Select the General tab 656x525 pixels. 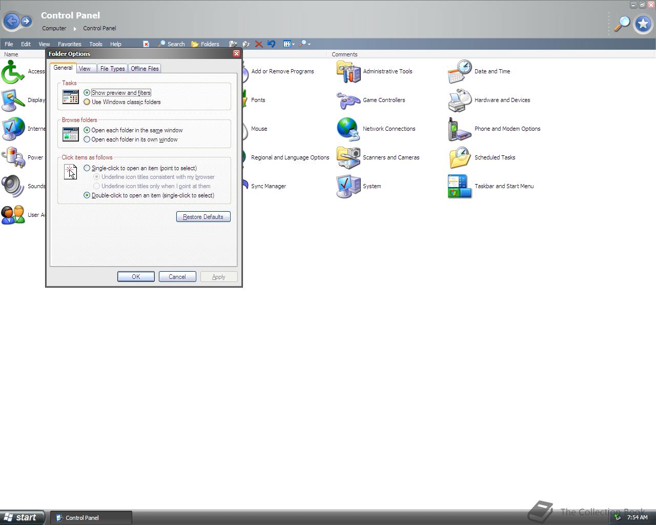coord(63,68)
